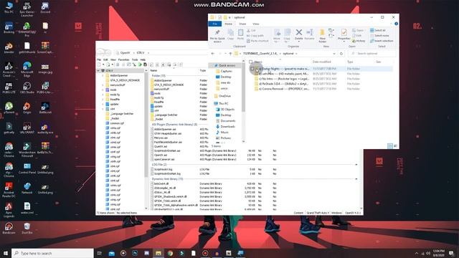Open the File tab in Explorer
Screen dimensions: 459x258
click(215, 24)
